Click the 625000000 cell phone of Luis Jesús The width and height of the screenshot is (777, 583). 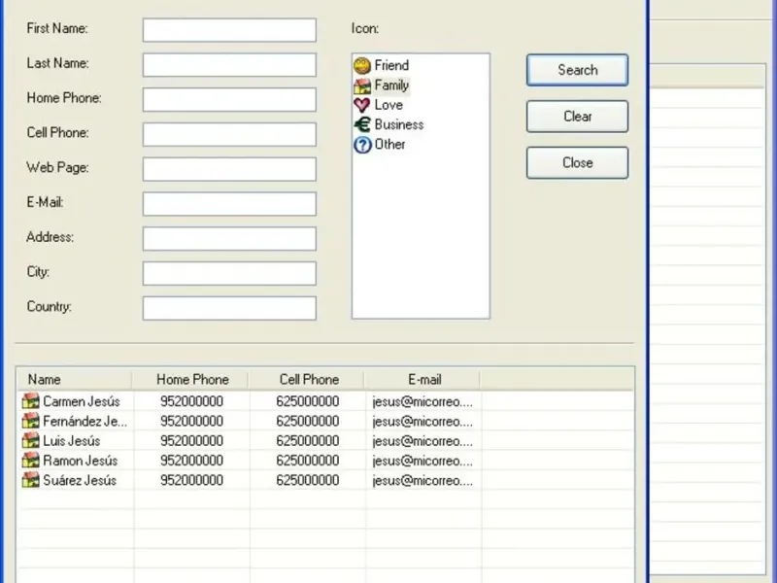(x=308, y=441)
